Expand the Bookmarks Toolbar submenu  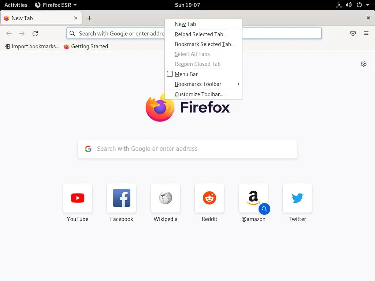204,84
